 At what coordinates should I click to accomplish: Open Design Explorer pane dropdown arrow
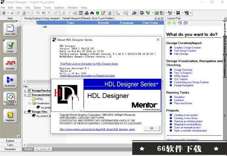pyautogui.click(x=155, y=19)
